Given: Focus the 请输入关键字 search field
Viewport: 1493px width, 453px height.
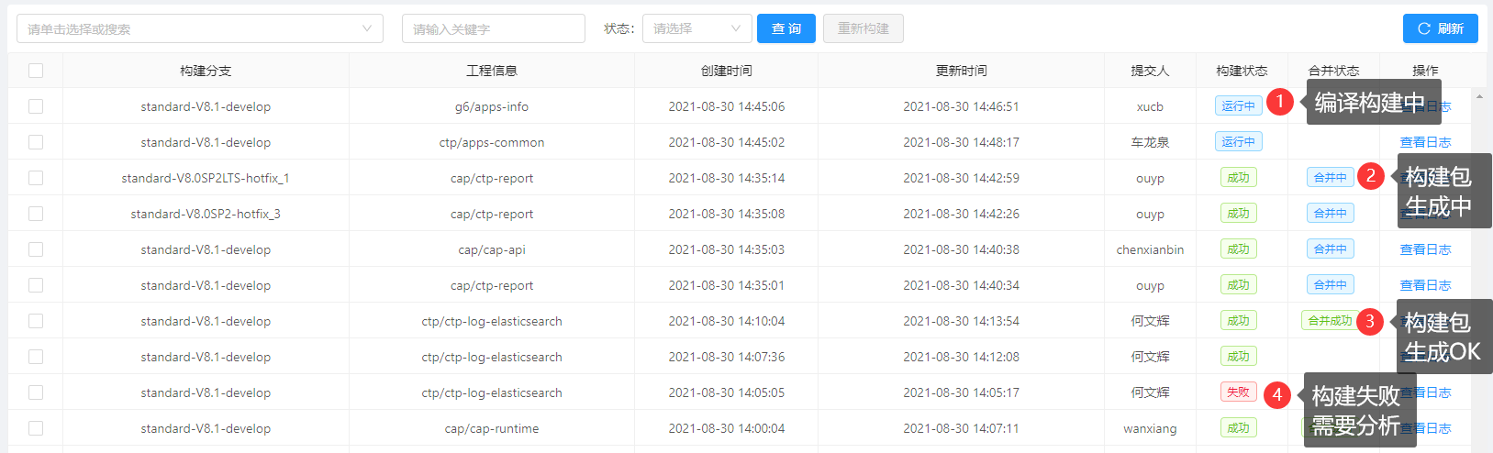Looking at the screenshot, I should (x=493, y=28).
